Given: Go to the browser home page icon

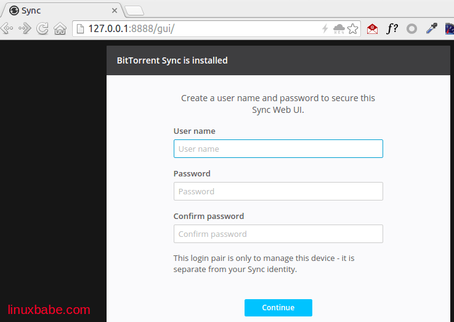Looking at the screenshot, I should (60, 28).
